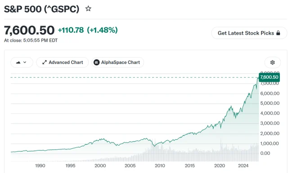This screenshot has height=173, width=288.
Task: Get Latest Stock Picks
Action: [x=249, y=33]
